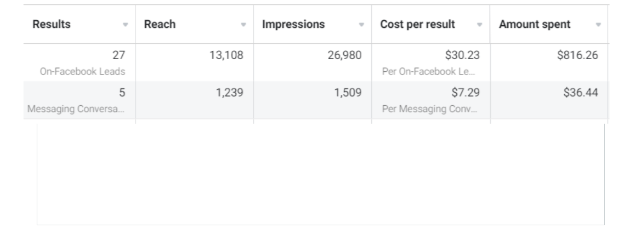Select the Impressions column header text
The height and width of the screenshot is (228, 624).
click(x=293, y=25)
